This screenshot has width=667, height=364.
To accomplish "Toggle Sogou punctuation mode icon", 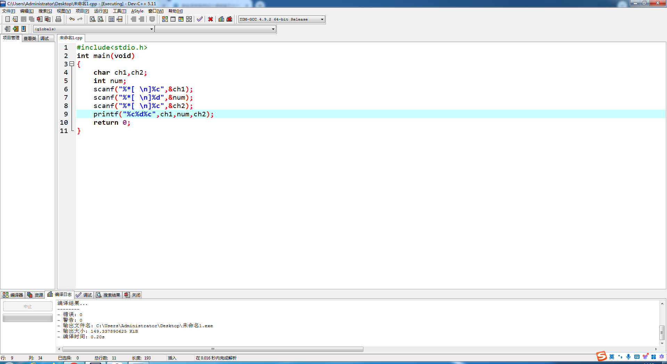I will (620, 357).
